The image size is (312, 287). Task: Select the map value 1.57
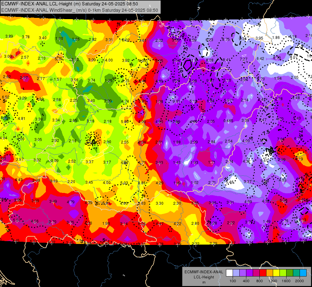[58, 79]
